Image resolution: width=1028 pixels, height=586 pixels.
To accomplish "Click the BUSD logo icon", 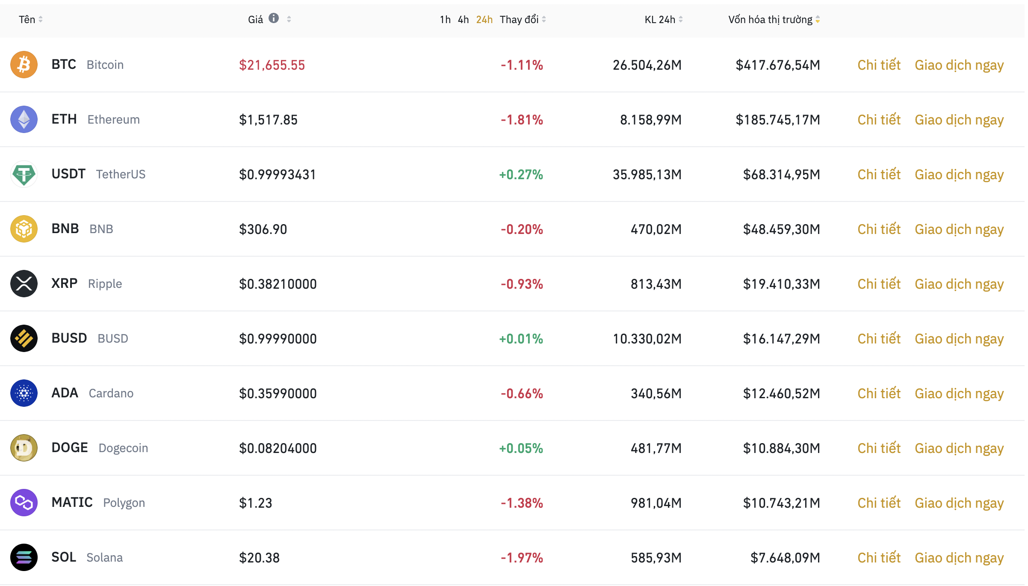I will tap(24, 338).
